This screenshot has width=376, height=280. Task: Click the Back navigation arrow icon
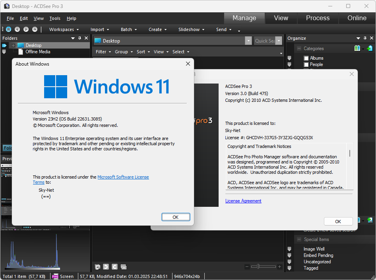[x=17, y=29]
